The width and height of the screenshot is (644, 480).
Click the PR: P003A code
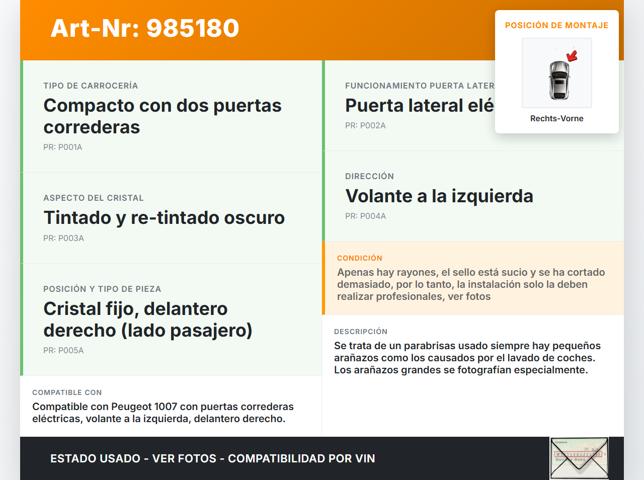point(63,238)
